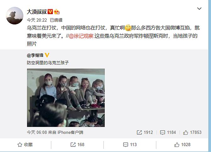The width and height of the screenshot is (211, 152).
Task: Enlarge the photo of children in shelter
Action: (x=66, y=98)
